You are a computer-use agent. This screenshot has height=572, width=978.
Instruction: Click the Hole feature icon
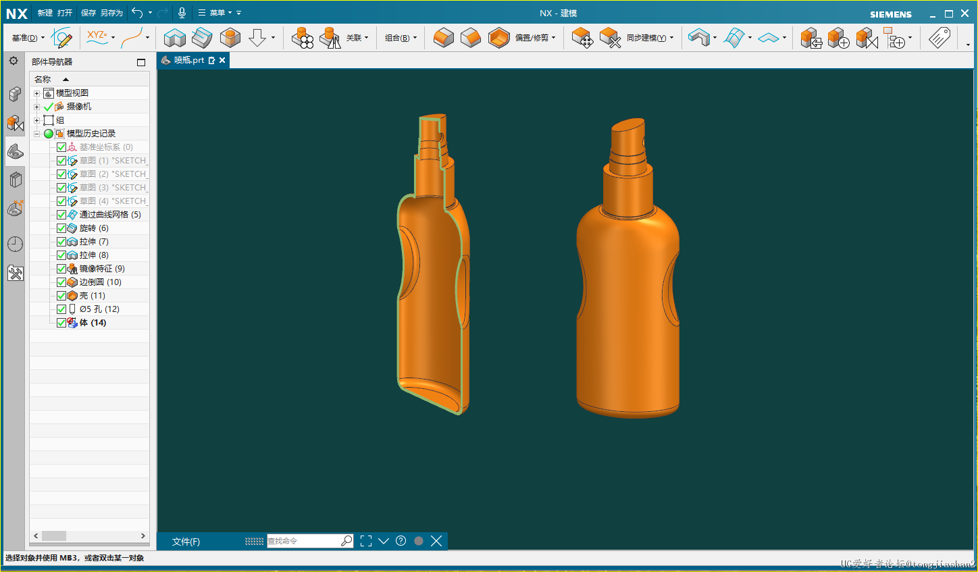point(230,38)
